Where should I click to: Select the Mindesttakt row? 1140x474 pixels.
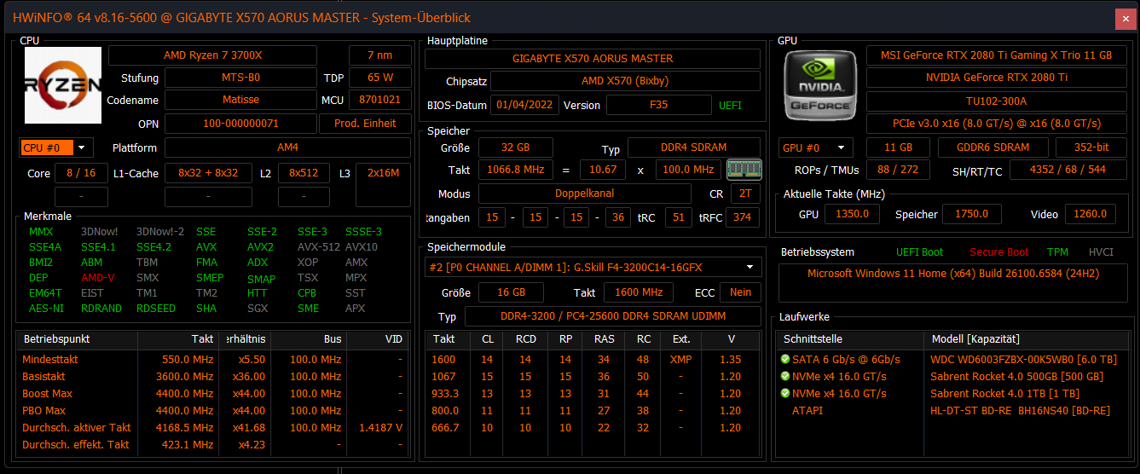(212, 359)
